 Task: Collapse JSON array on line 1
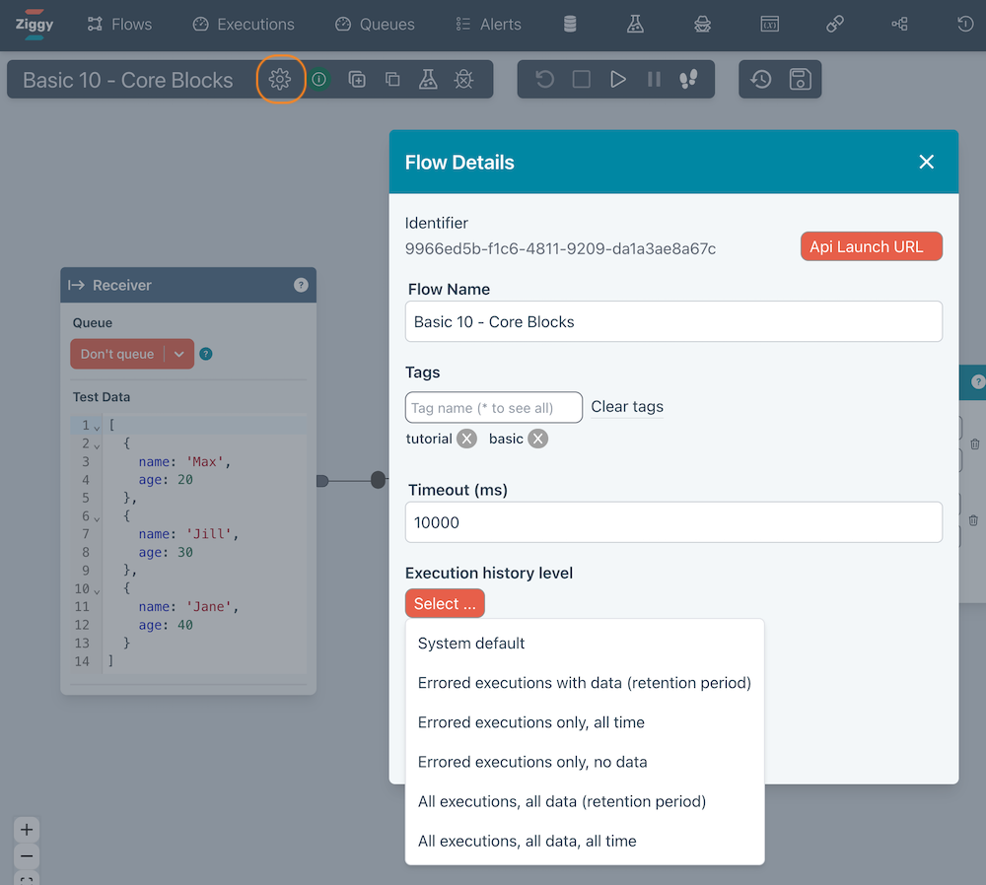coord(97,427)
